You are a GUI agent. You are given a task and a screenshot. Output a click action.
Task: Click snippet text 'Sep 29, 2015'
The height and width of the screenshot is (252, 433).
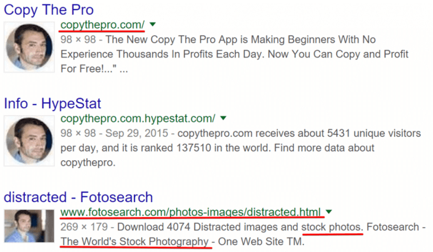136,133
